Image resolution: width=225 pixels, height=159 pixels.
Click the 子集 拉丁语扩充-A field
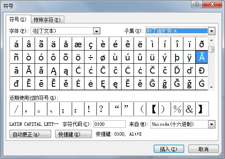(177, 31)
